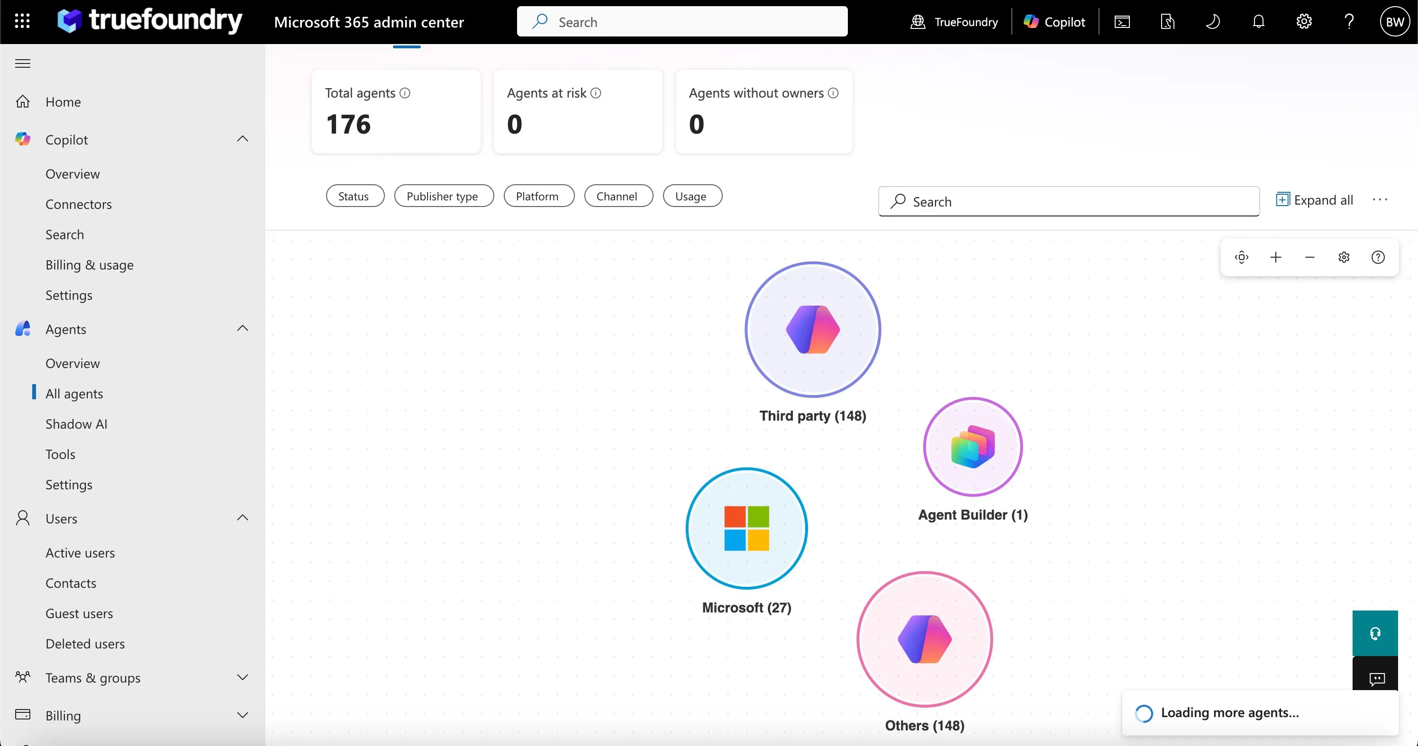The height and width of the screenshot is (746, 1418).
Task: Select the Others (148) node
Action: click(x=924, y=639)
